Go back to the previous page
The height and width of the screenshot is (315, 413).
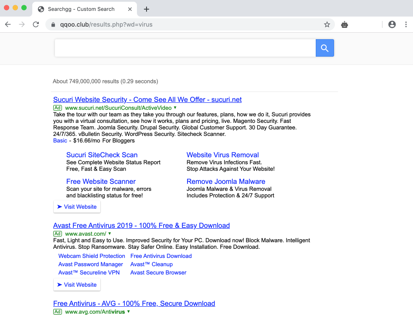point(8,25)
